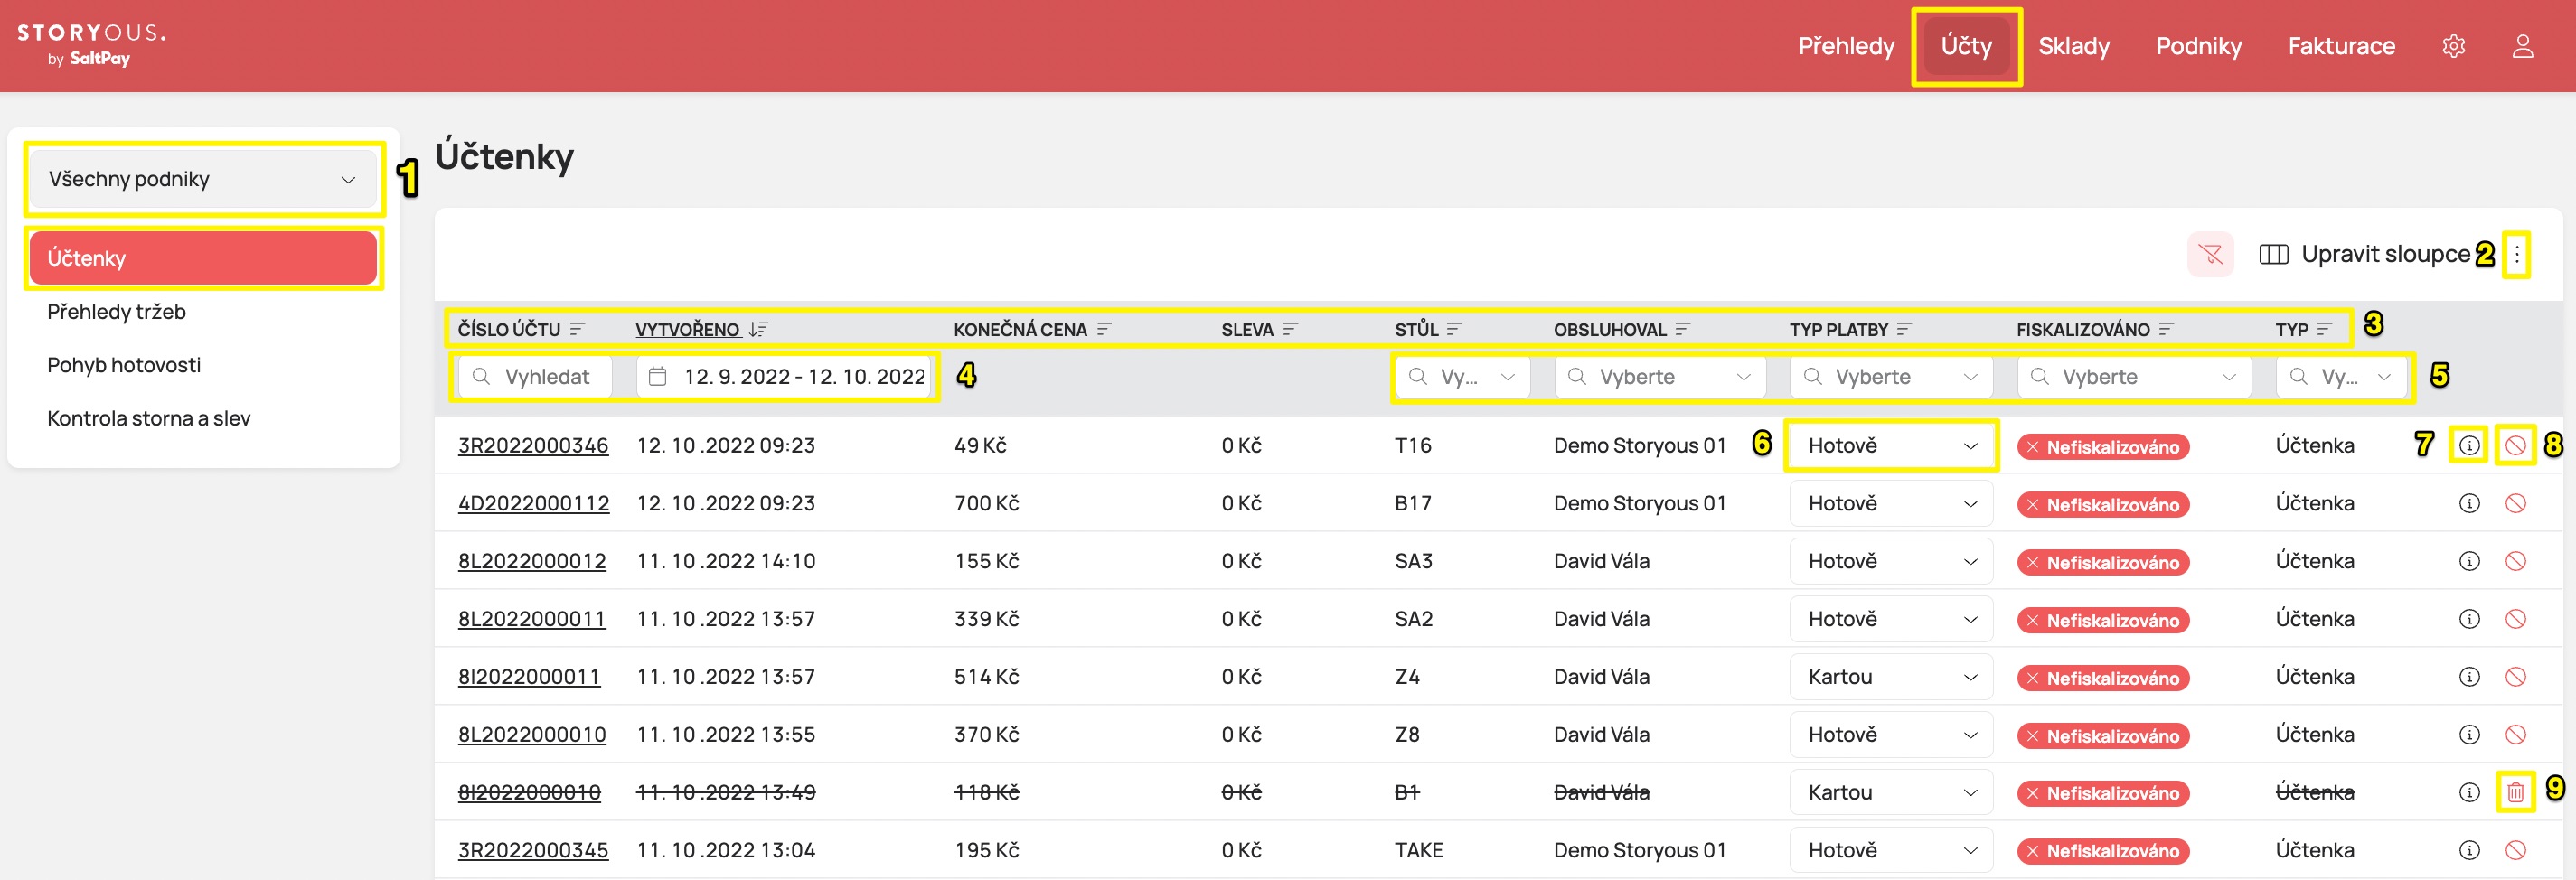The height and width of the screenshot is (880, 2576).
Task: Cancel receipt 8I2022000011 with storno icon
Action: click(2515, 677)
